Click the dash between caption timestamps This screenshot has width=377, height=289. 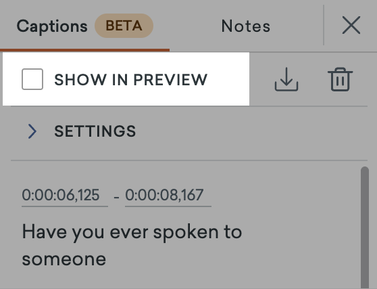[116, 198]
